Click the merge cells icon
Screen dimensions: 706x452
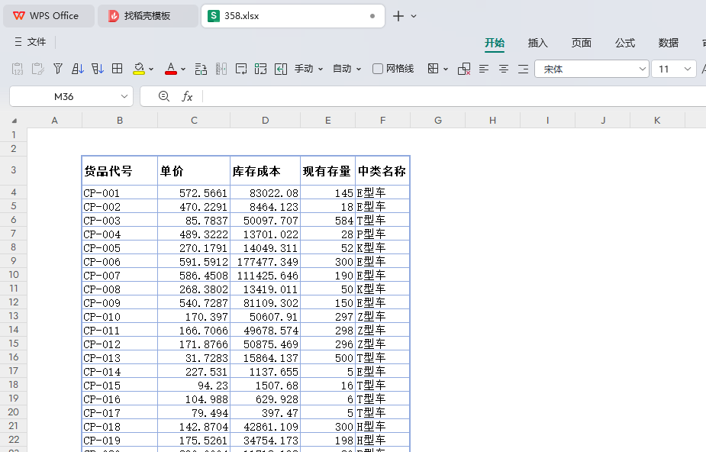(261, 69)
